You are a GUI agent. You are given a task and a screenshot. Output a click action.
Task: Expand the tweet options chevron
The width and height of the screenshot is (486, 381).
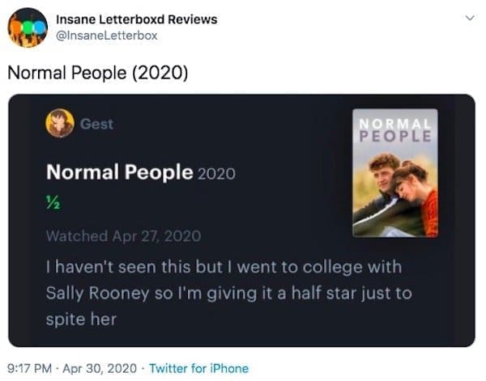(x=467, y=19)
